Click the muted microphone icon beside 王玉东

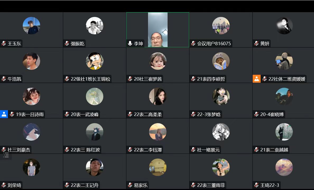click(x=4, y=43)
